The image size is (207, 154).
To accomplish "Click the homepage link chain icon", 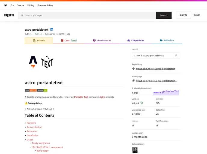I will point(133,81).
